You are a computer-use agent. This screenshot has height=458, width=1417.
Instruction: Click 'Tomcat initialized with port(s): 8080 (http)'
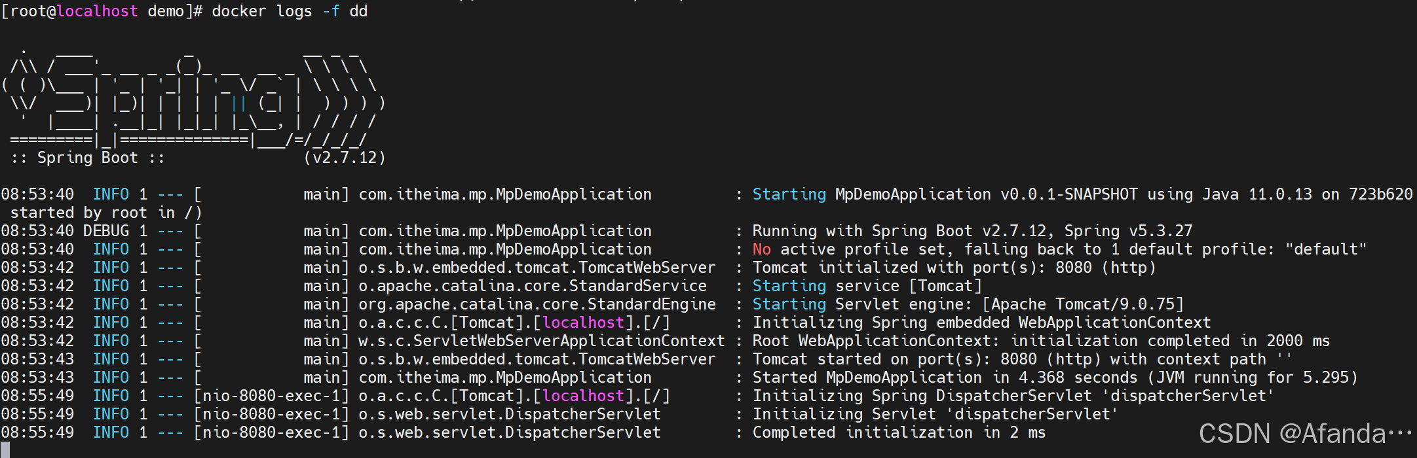pos(954,268)
